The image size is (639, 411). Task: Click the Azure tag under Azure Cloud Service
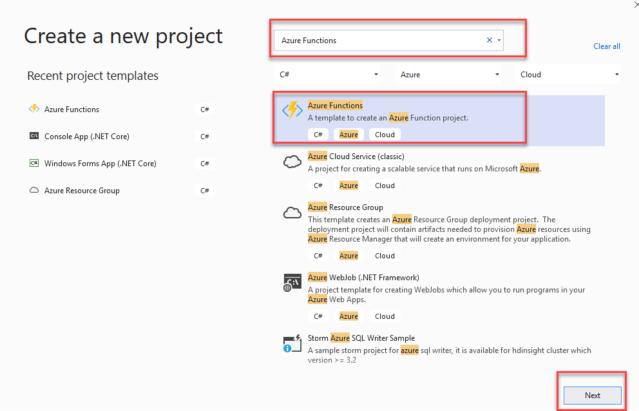tap(348, 186)
